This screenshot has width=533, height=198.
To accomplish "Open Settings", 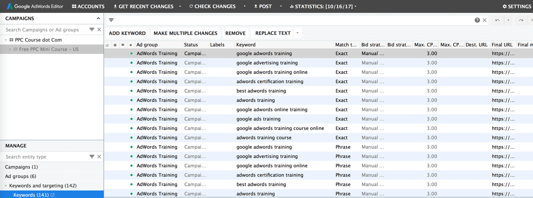I will (x=517, y=6).
